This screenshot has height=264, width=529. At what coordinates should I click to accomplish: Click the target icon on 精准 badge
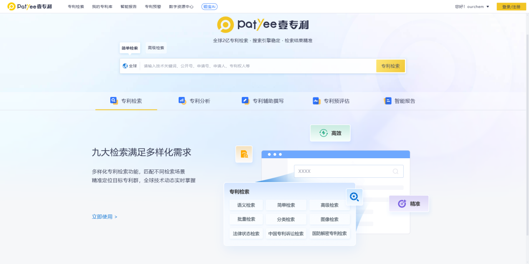pyautogui.click(x=402, y=204)
